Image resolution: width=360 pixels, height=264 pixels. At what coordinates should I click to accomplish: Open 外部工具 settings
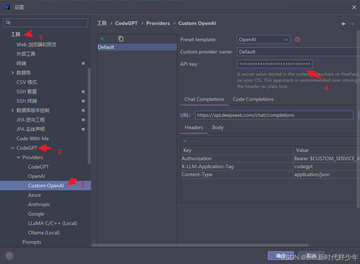click(x=26, y=54)
